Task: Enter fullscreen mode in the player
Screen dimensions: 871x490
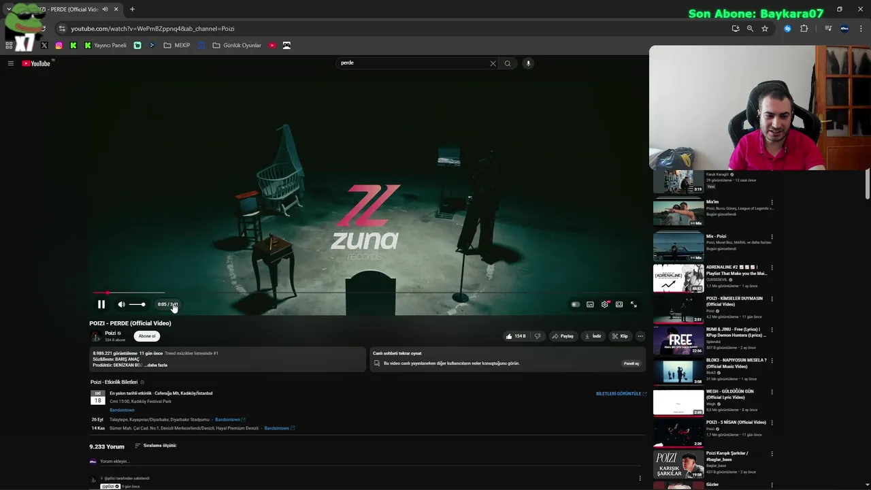Action: [634, 304]
